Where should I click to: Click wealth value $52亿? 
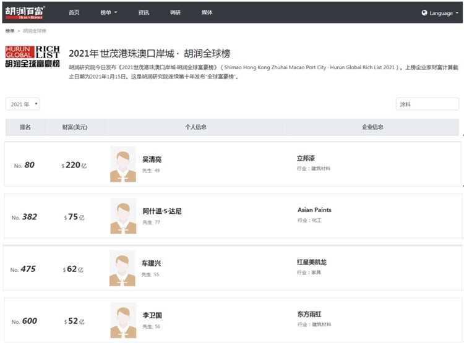click(74, 321)
